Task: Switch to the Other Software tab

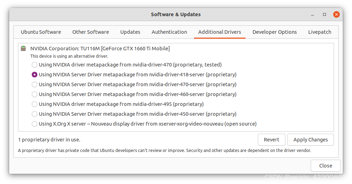Action: 91,32
